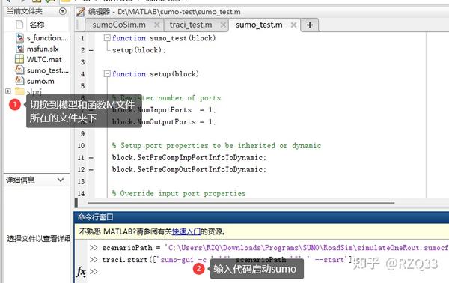This screenshot has height=283, width=449.
Task: Close the sumo_test.m tab
Action: click(x=293, y=25)
